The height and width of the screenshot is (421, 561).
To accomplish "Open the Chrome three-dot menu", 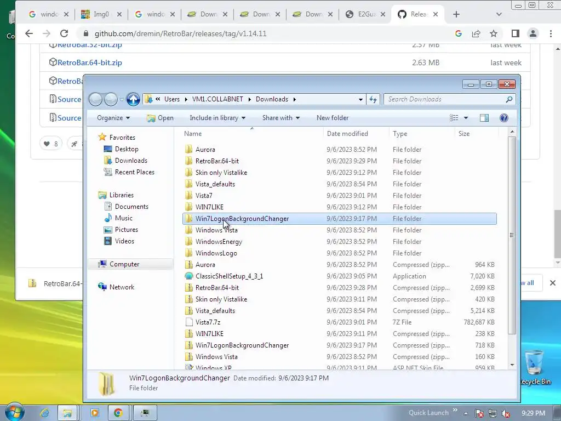I will pos(551,33).
